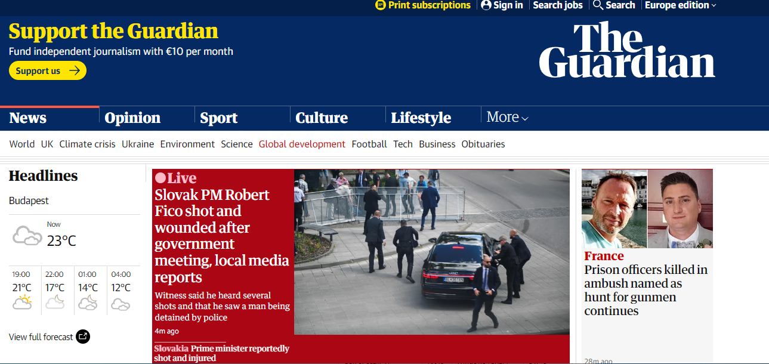Select Global development in subnavigation

(302, 144)
